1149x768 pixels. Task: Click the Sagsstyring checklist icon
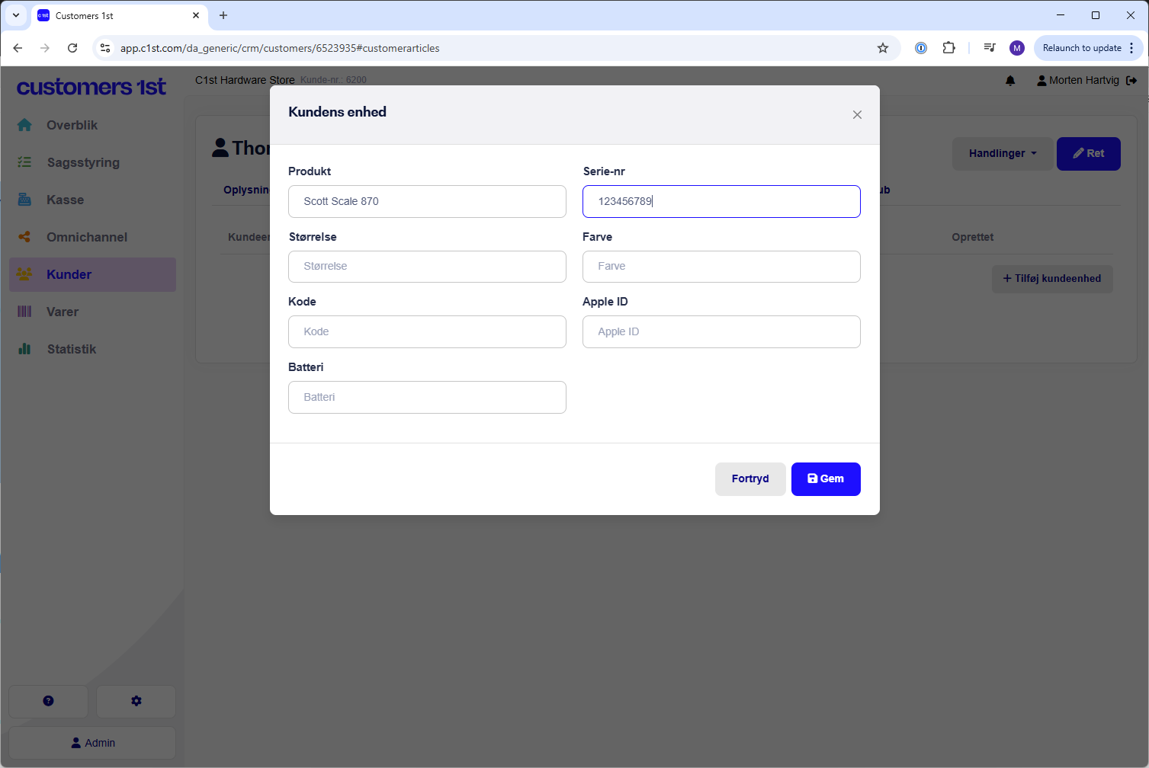pyautogui.click(x=24, y=162)
